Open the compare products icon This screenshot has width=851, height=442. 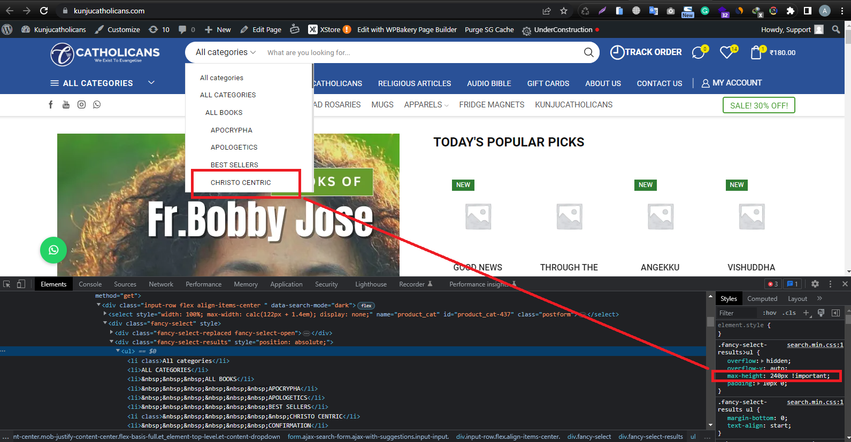coord(699,52)
